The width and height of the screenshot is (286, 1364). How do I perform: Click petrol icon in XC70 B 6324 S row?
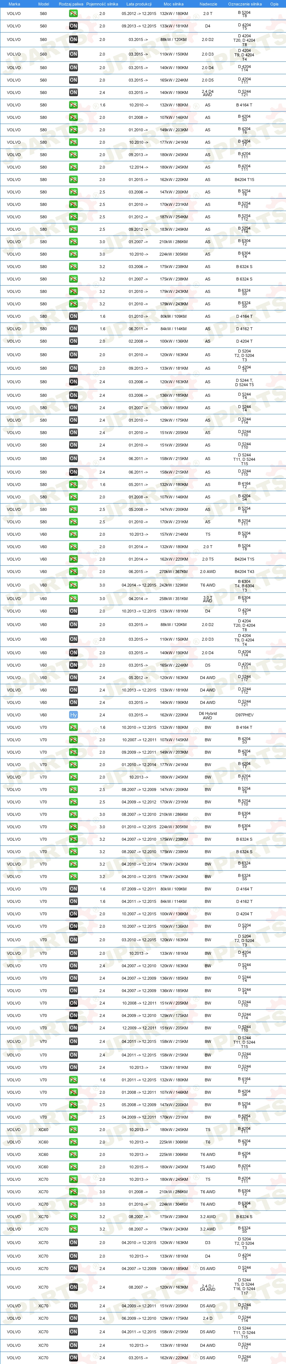(73, 1217)
